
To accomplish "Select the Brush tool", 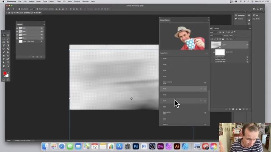I will pyautogui.click(x=4, y=52).
